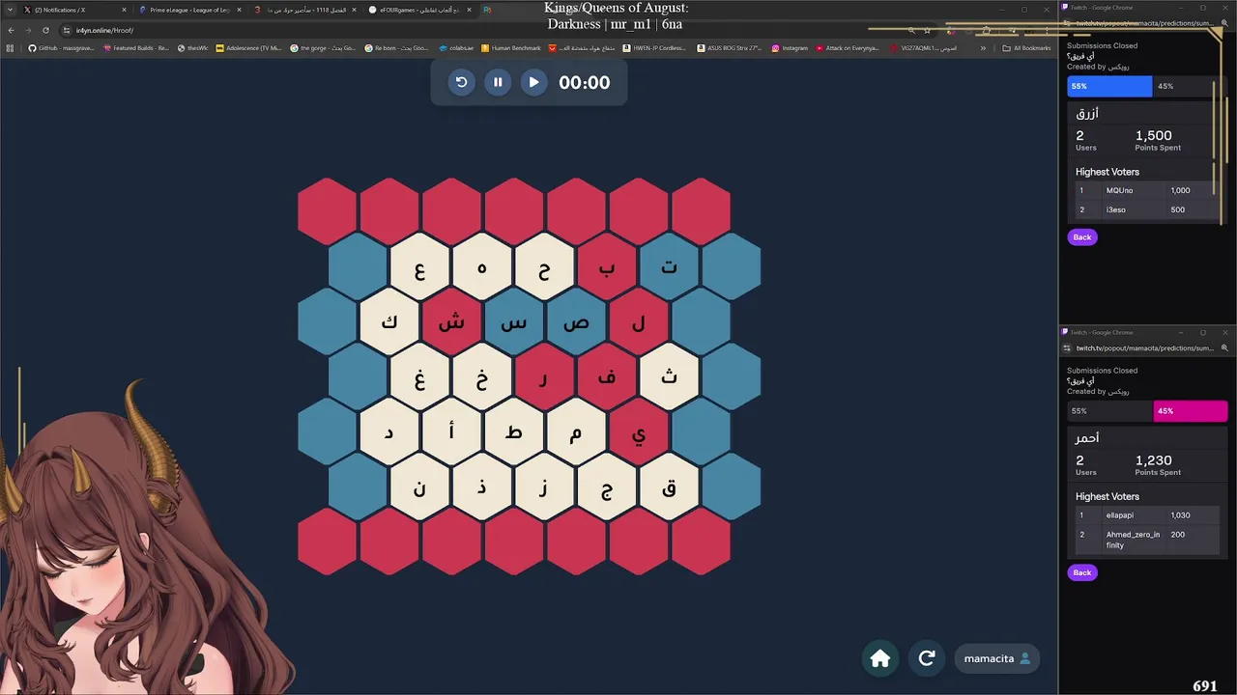Select the blue س hexagon cell
1237x695 pixels.
pos(513,321)
